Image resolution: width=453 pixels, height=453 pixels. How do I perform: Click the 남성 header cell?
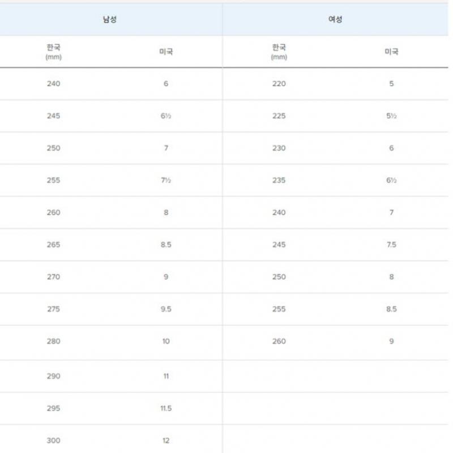(109, 19)
